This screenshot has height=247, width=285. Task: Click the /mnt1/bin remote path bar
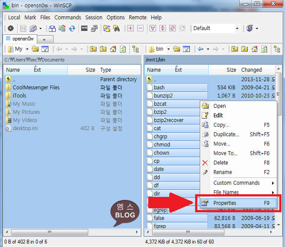point(213,60)
